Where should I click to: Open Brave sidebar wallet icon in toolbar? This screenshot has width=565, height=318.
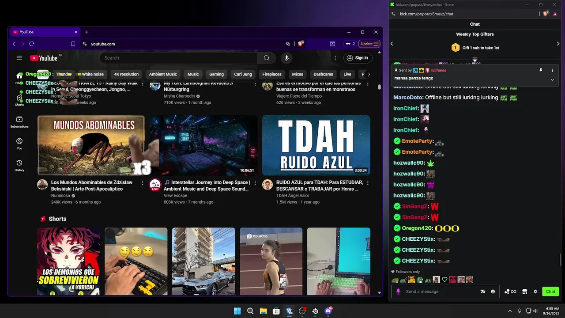(x=332, y=44)
